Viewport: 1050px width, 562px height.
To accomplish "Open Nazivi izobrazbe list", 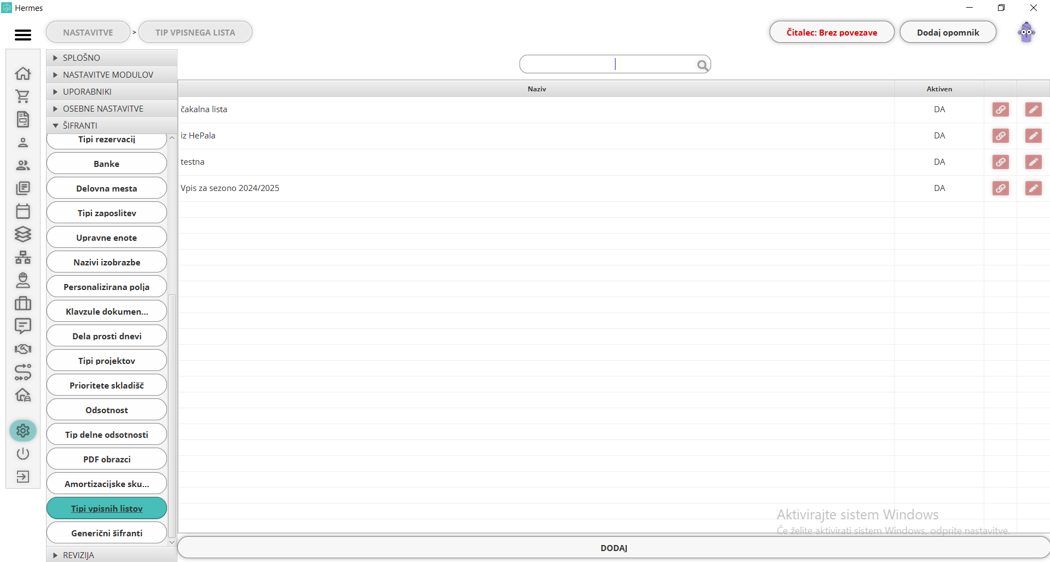I will [107, 262].
